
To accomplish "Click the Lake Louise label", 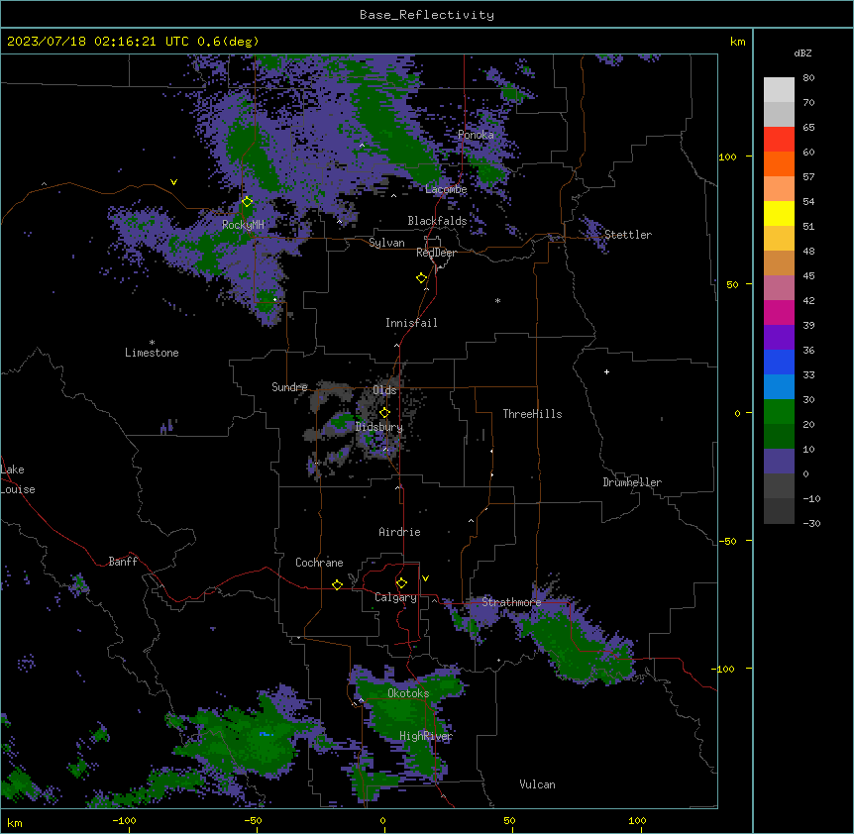I will 18,479.
